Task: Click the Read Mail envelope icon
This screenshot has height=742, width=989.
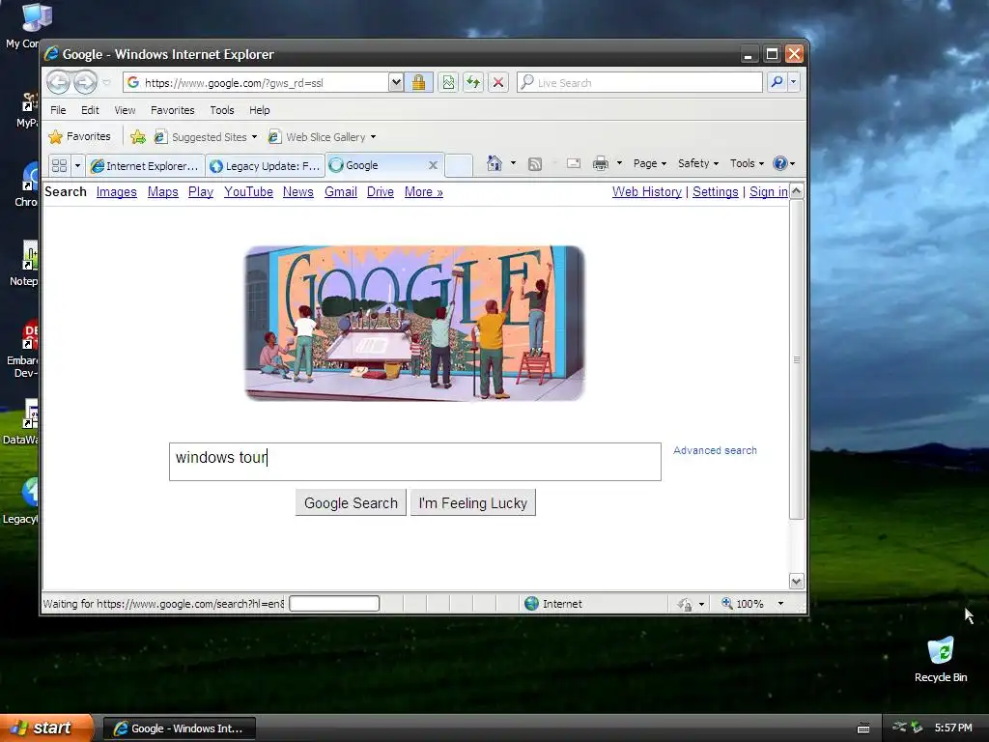Action: pos(574,163)
